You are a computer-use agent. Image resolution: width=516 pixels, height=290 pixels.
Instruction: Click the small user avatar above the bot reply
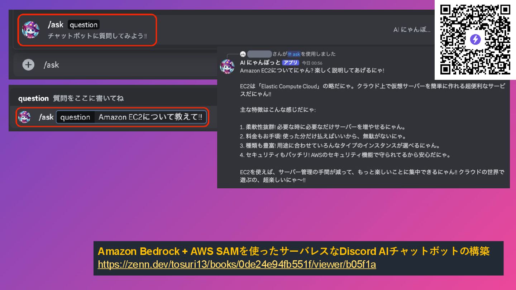coord(243,54)
